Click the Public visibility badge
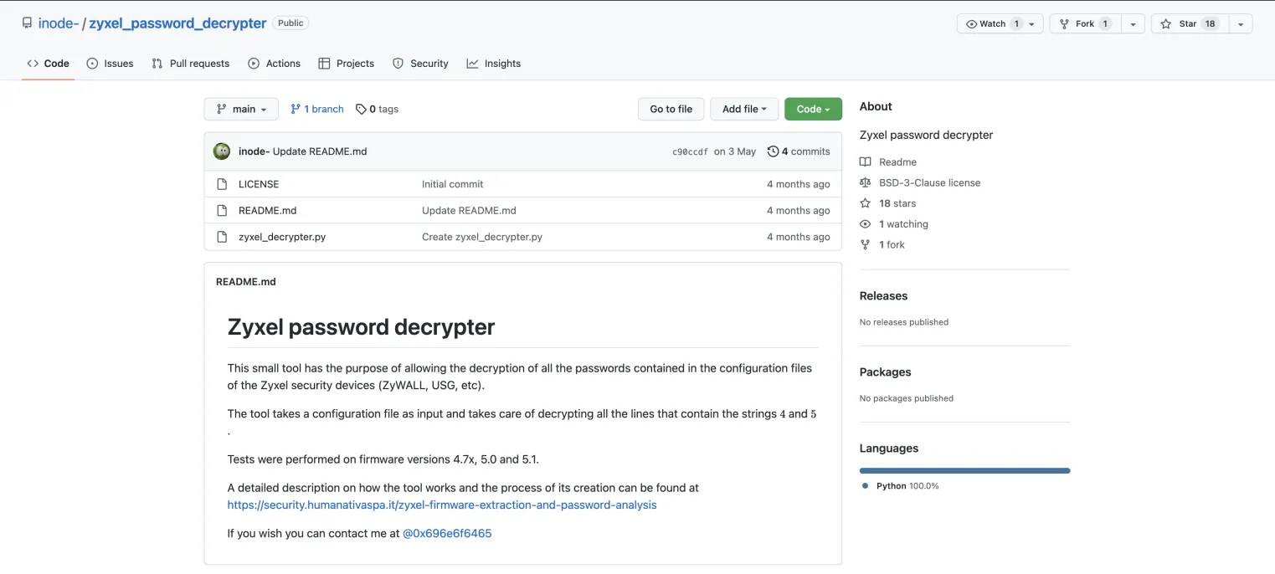The image size is (1275, 574). 290,23
